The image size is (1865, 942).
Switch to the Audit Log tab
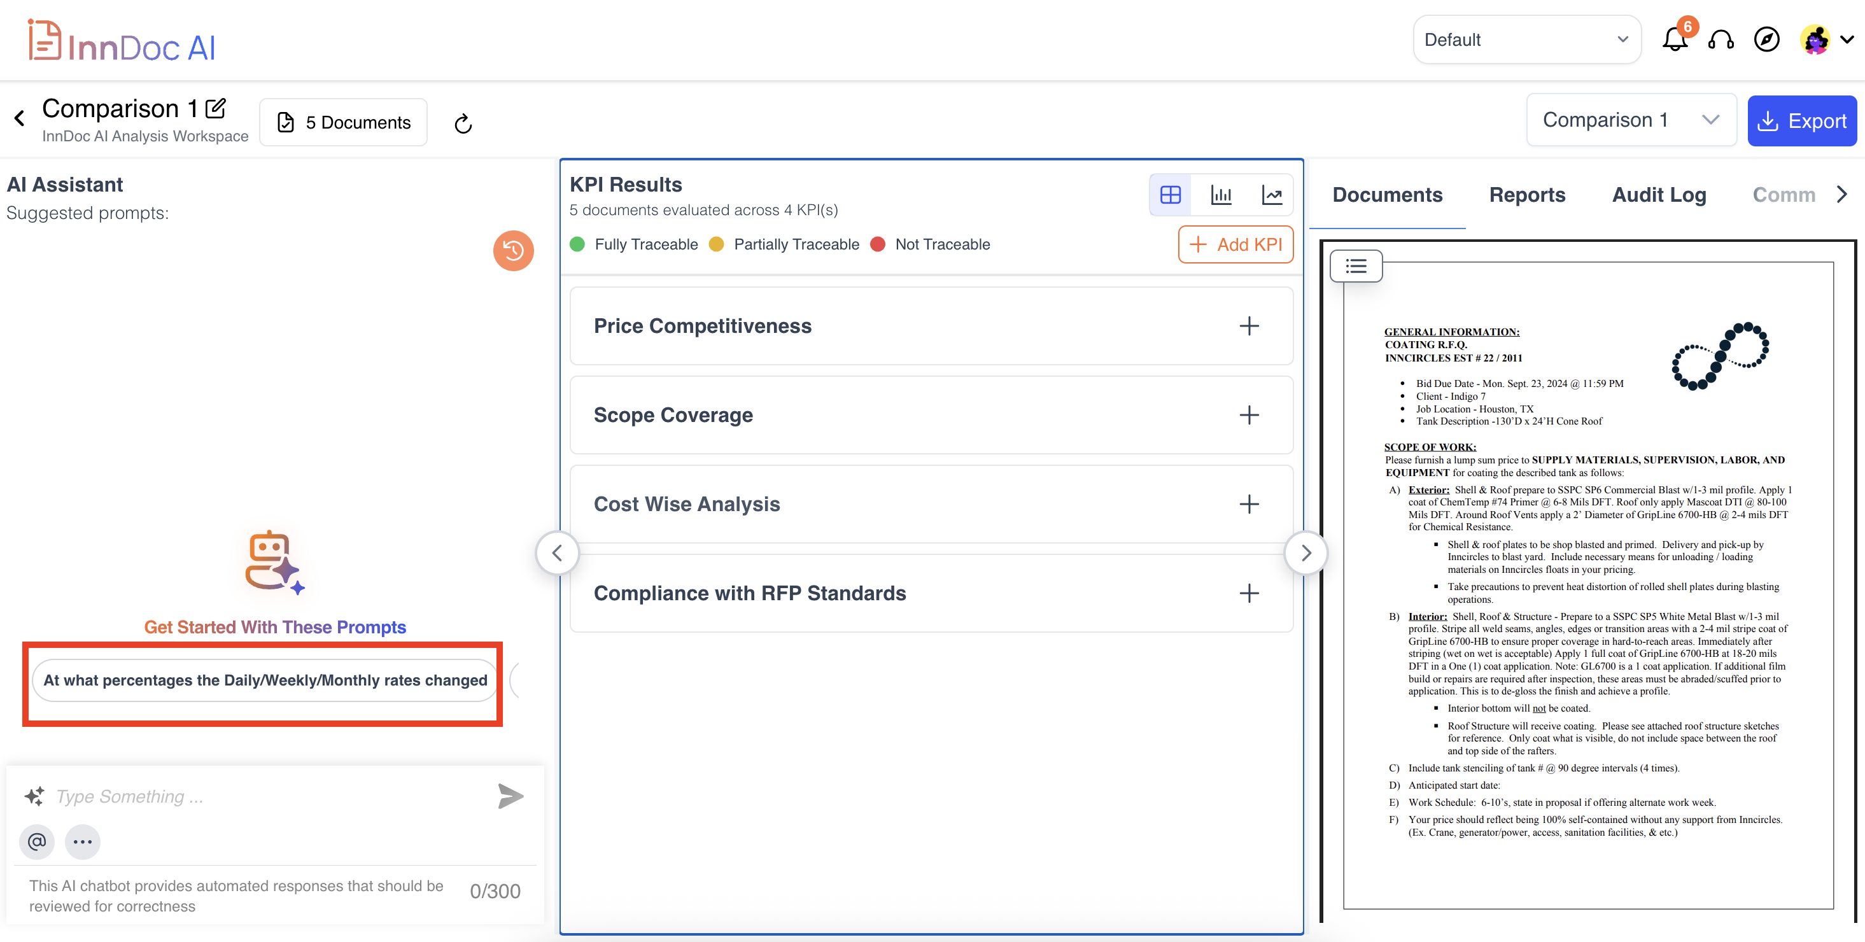1659,195
